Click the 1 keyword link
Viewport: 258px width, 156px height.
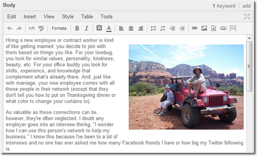tap(224, 6)
